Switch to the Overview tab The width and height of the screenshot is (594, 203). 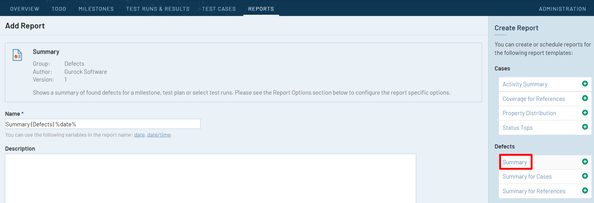point(25,8)
